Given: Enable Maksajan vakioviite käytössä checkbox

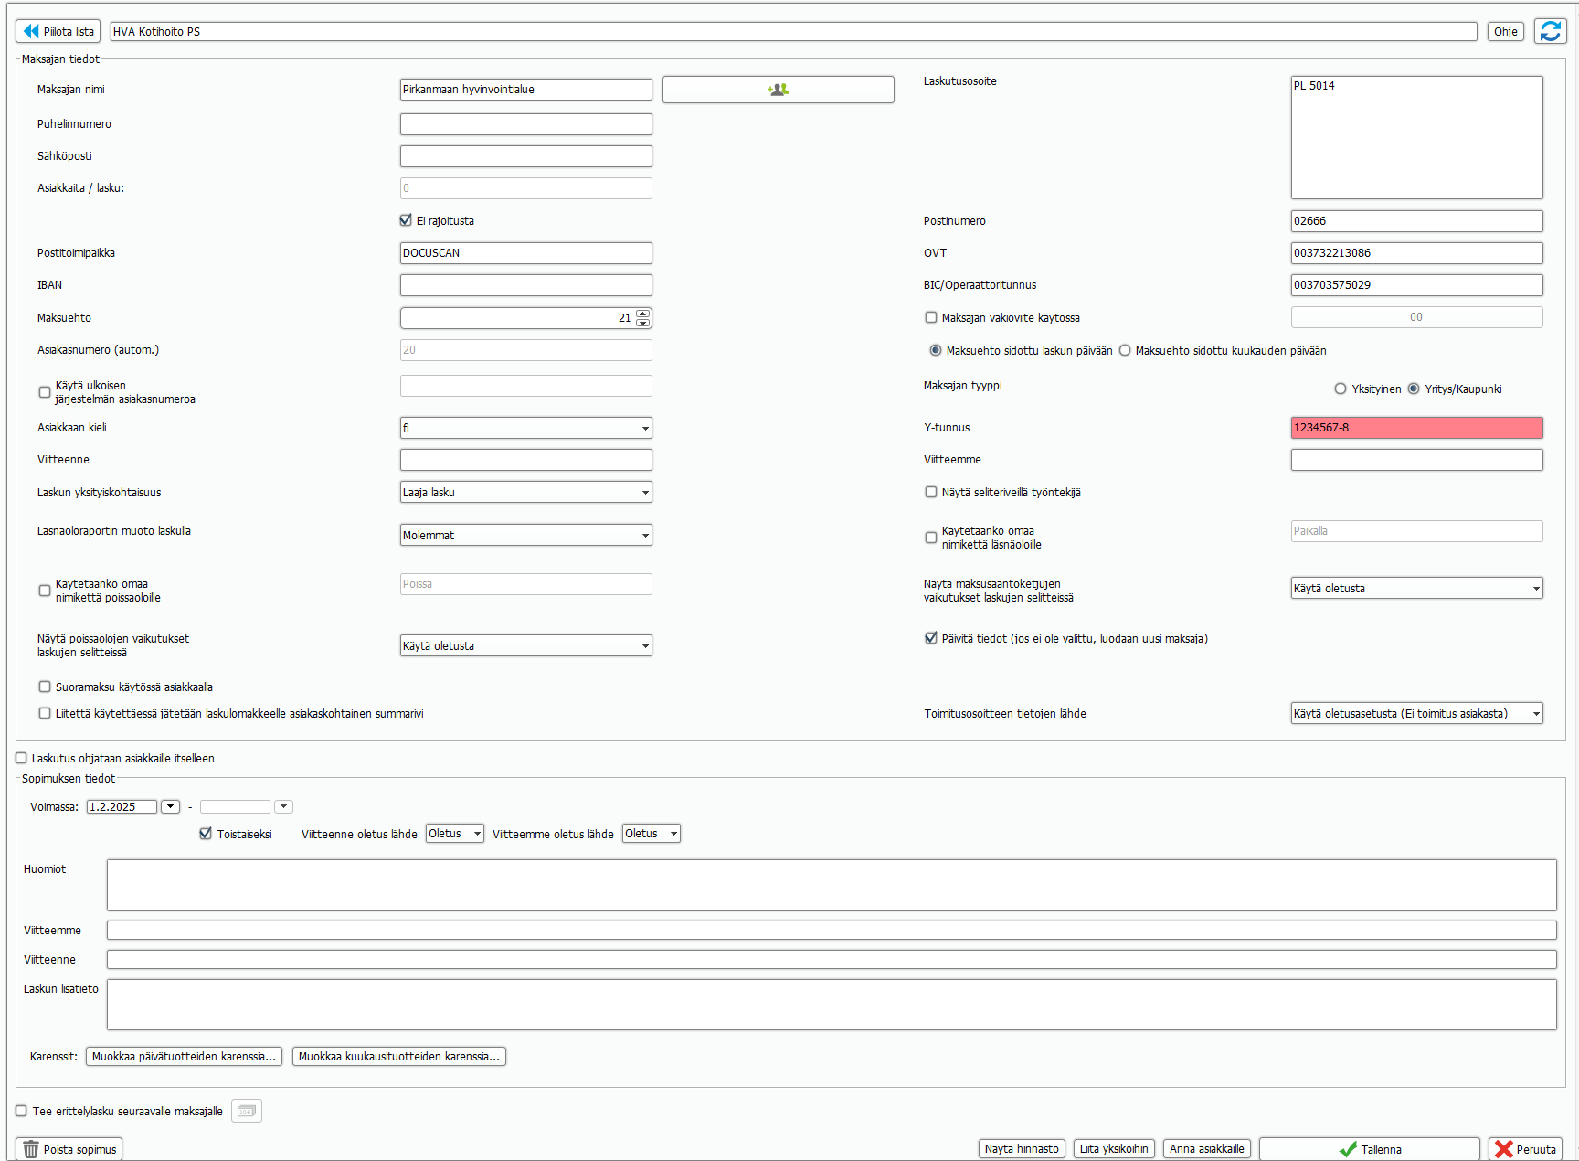Looking at the screenshot, I should (x=931, y=317).
